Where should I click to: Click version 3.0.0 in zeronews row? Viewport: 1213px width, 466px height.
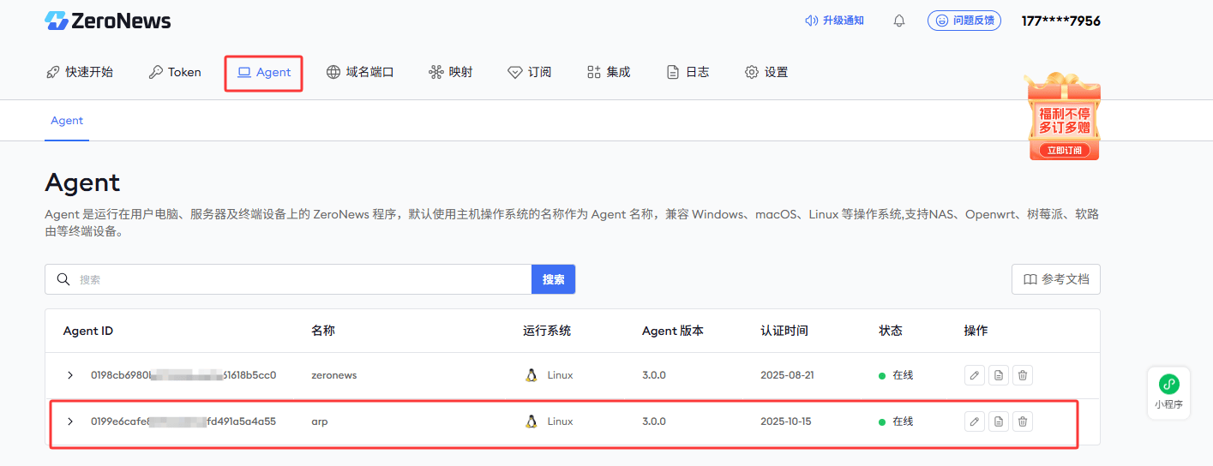click(654, 375)
